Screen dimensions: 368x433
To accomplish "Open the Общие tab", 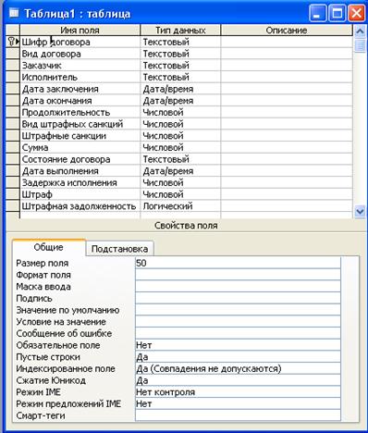I will (x=49, y=247).
